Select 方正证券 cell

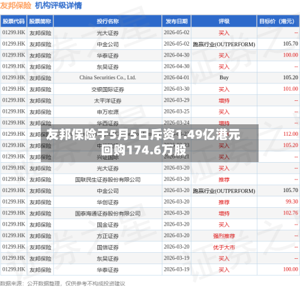[x=108, y=236]
